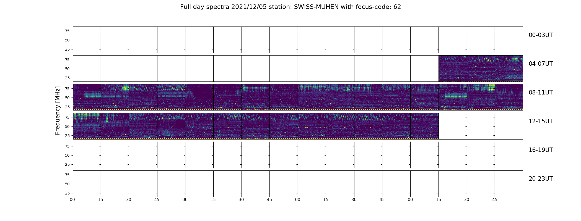Click the '25' tick of the 16-19UT row
581x221 pixels.
coord(67,164)
